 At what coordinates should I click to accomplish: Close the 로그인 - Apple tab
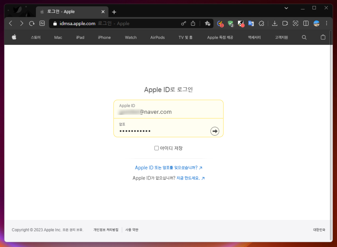tap(103, 12)
